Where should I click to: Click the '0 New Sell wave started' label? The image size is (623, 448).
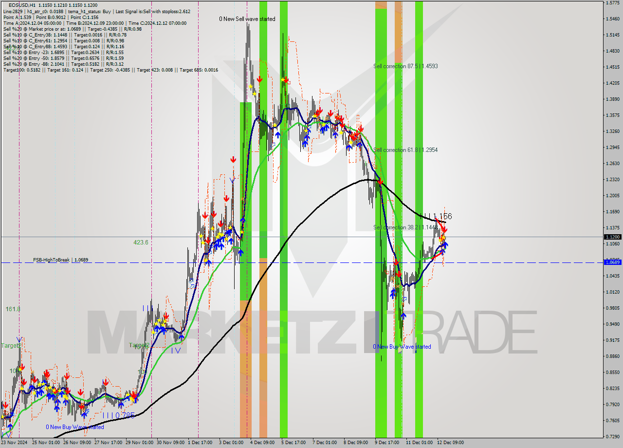tap(247, 19)
